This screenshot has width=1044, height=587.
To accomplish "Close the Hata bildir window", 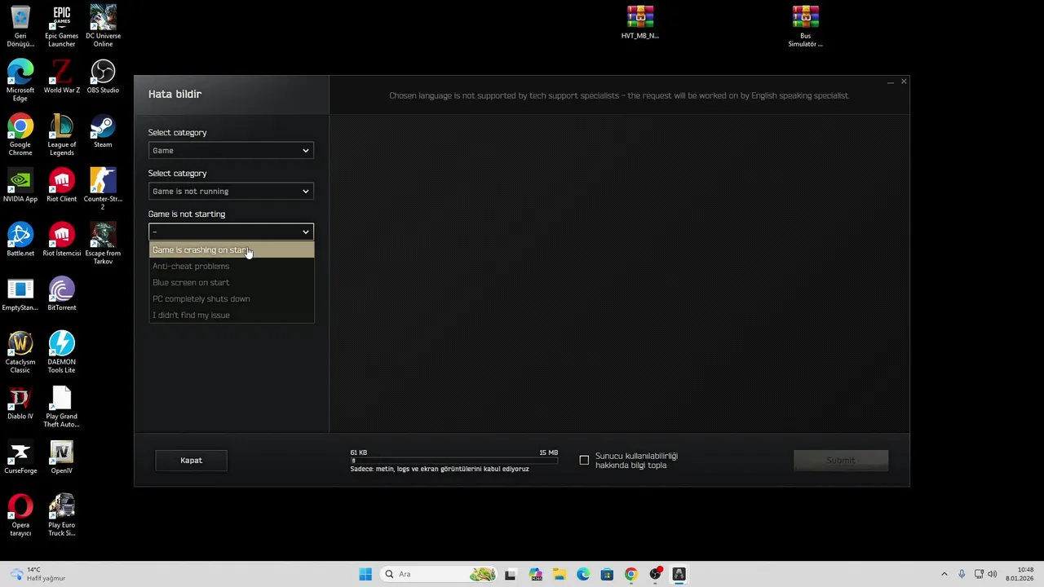I will 904,82.
